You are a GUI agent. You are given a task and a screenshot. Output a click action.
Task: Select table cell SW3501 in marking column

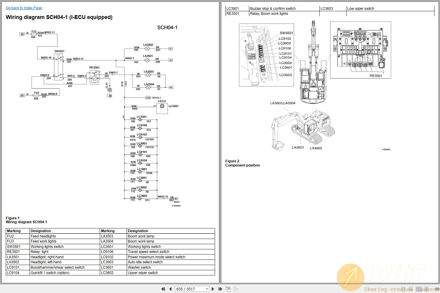click(18, 247)
